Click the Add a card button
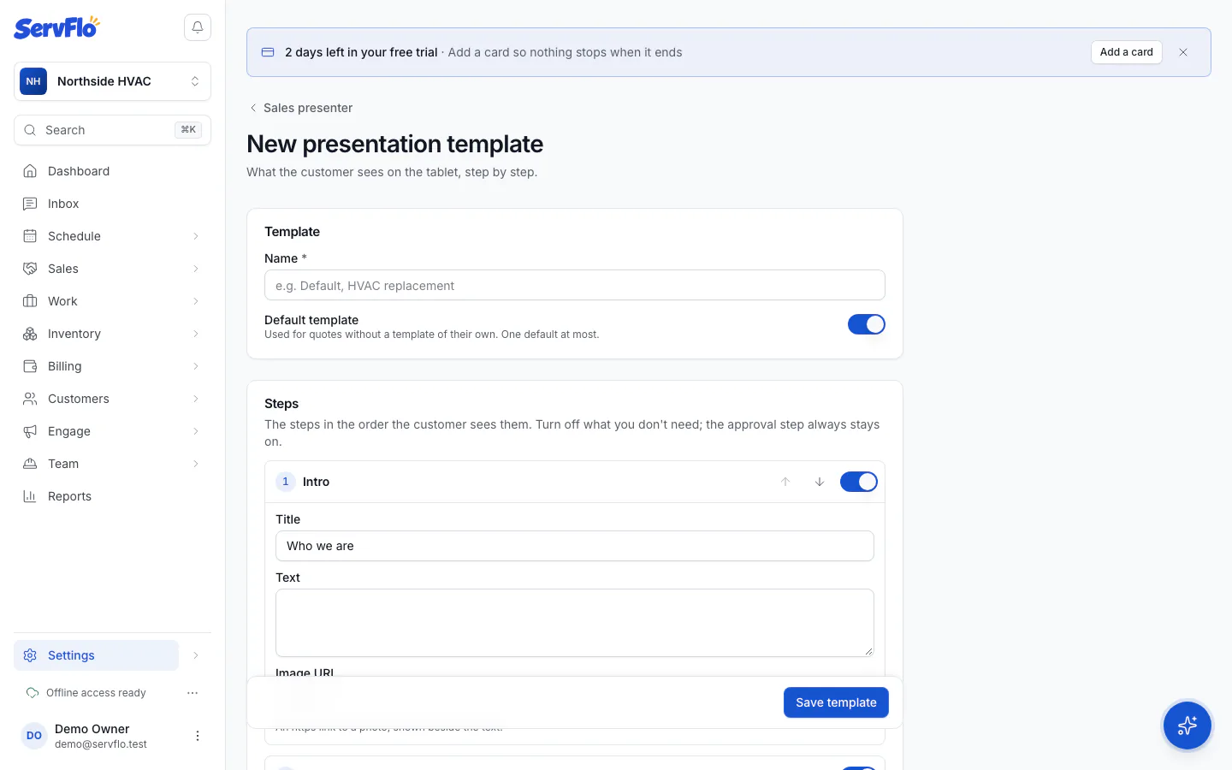The height and width of the screenshot is (770, 1232). tap(1126, 52)
